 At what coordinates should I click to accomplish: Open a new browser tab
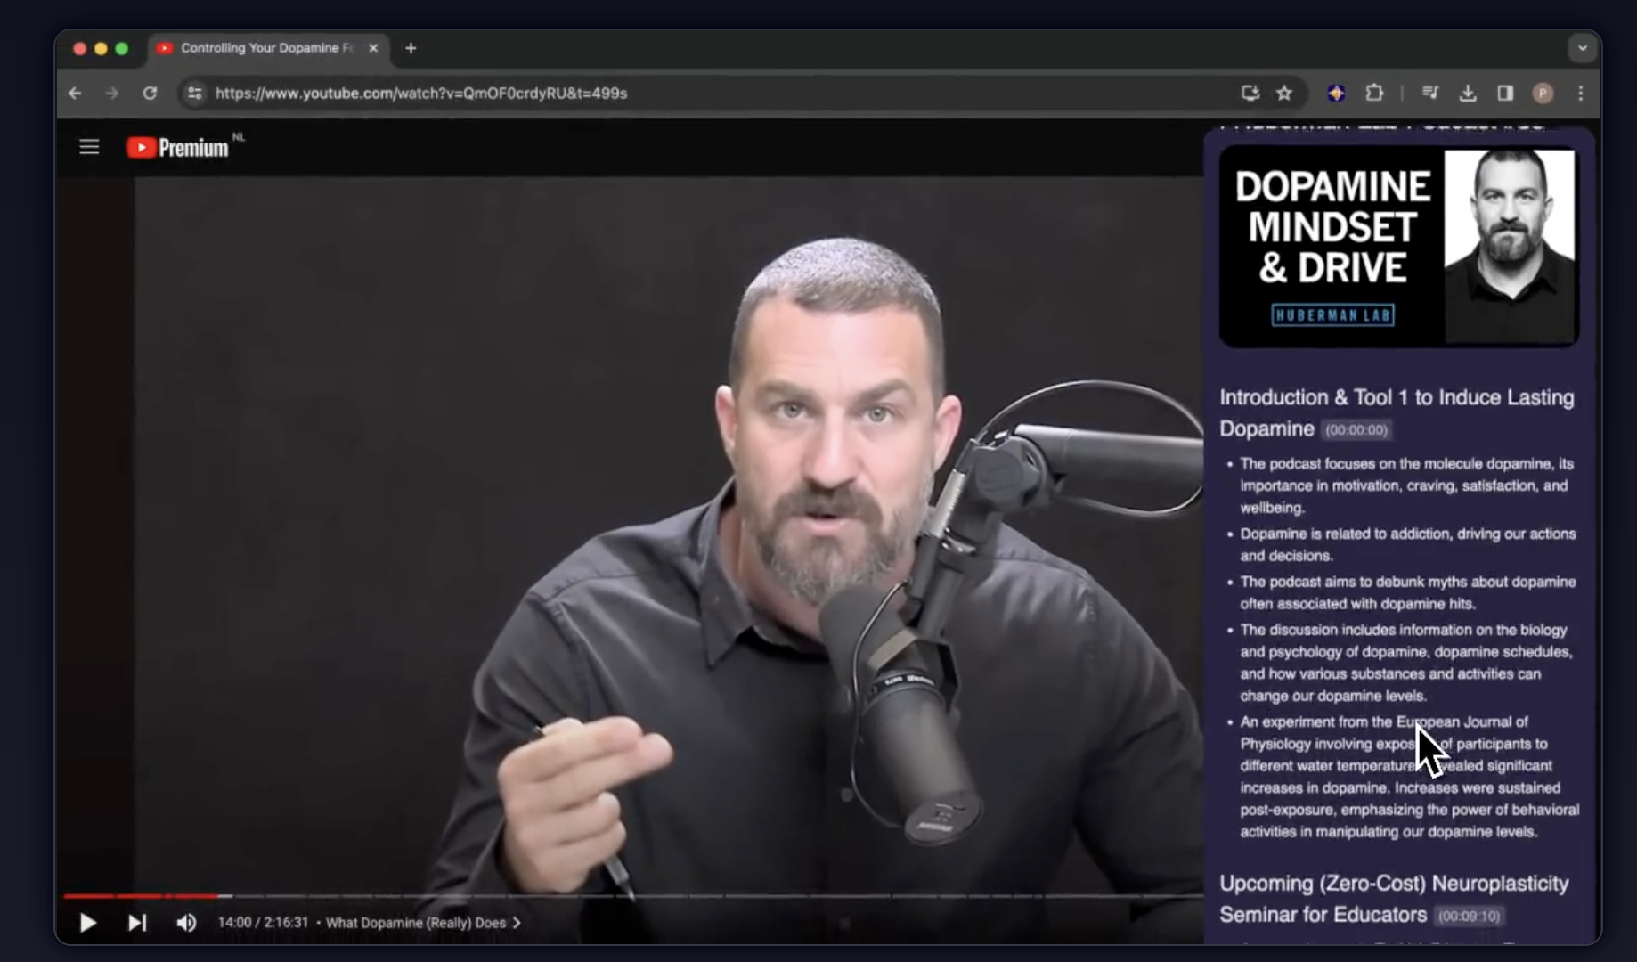point(411,48)
